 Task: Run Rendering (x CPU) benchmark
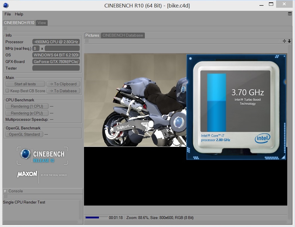[27, 113]
